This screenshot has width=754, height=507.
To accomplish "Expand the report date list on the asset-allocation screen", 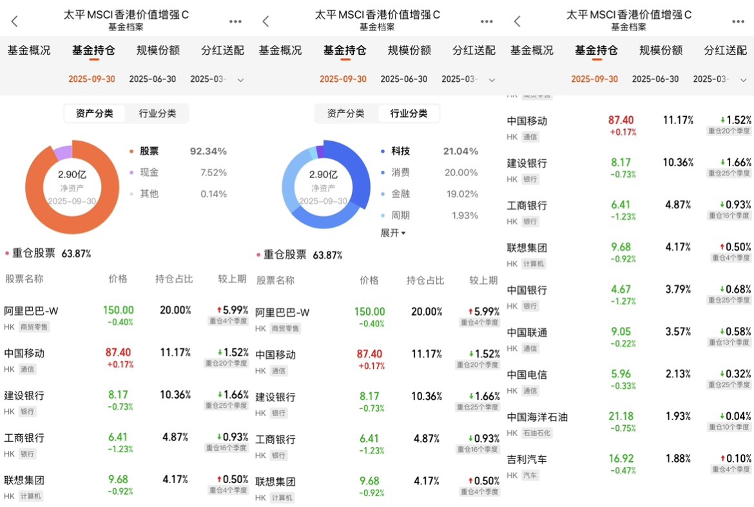I will (240, 80).
